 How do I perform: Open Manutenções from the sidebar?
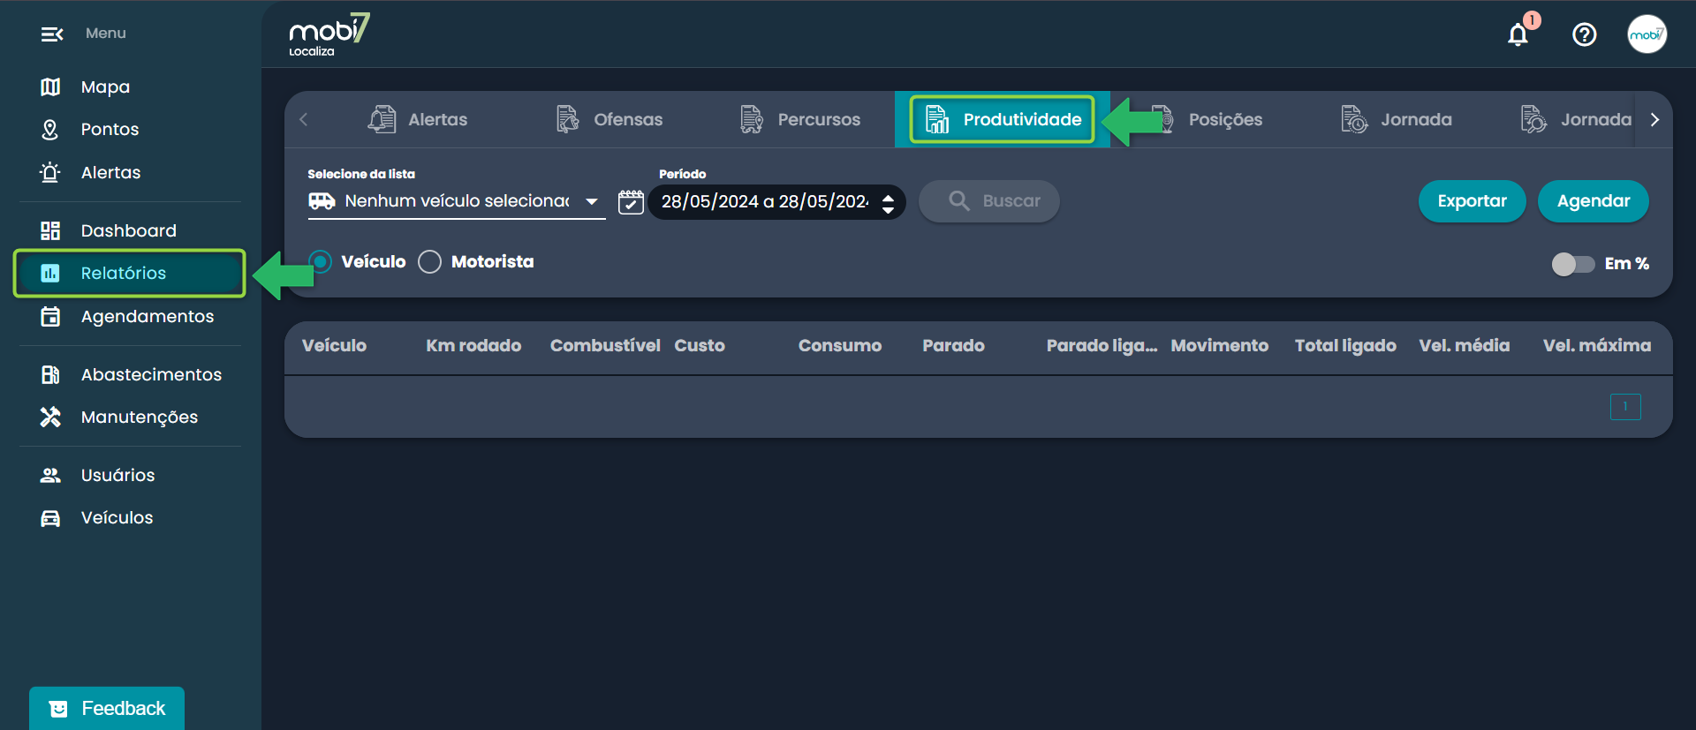point(139,417)
